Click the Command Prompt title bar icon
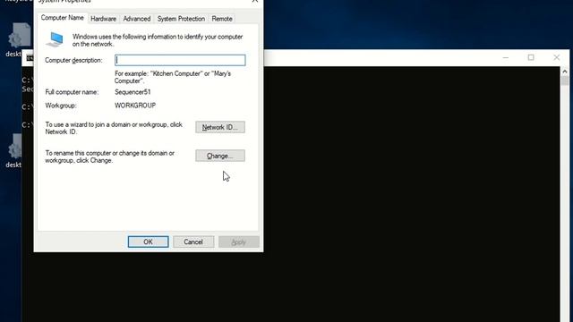This screenshot has width=573, height=322. click(30, 58)
